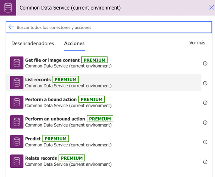The image size is (215, 177).
Task: Click the PREMIUM badge beside 'Perform a bound action'
Action: [92, 99]
